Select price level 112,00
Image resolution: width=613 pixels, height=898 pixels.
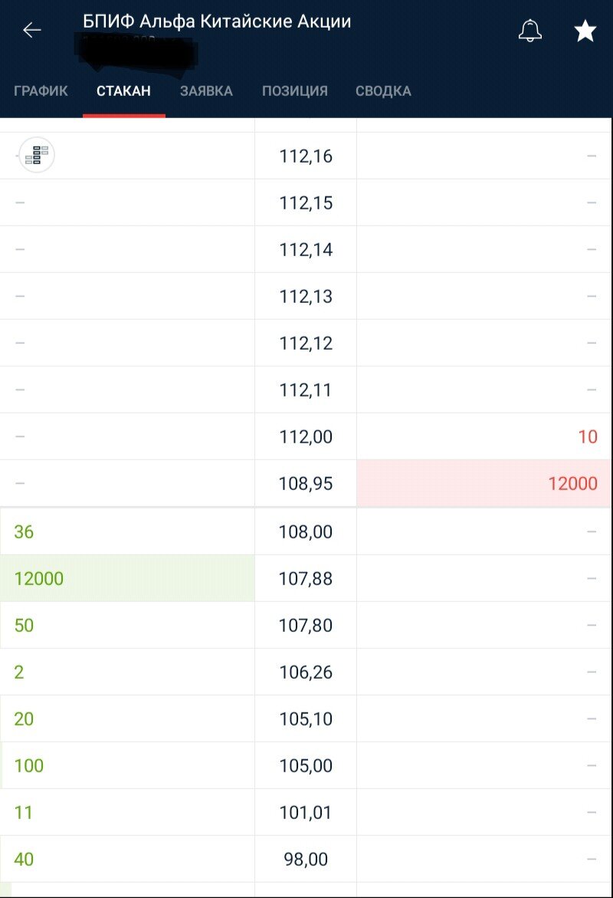pos(306,436)
